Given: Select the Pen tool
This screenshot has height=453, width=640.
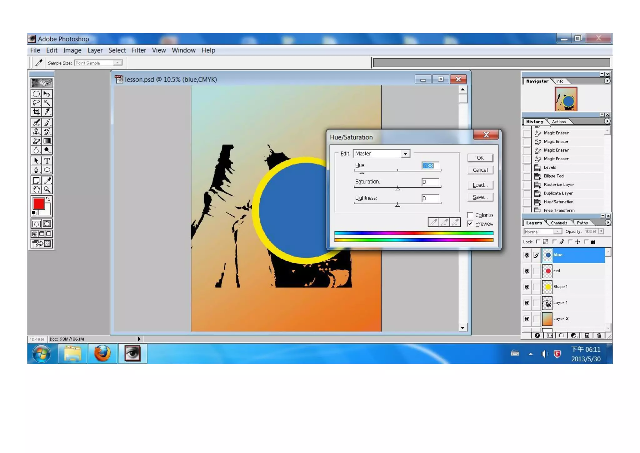Looking at the screenshot, I should [x=36, y=170].
